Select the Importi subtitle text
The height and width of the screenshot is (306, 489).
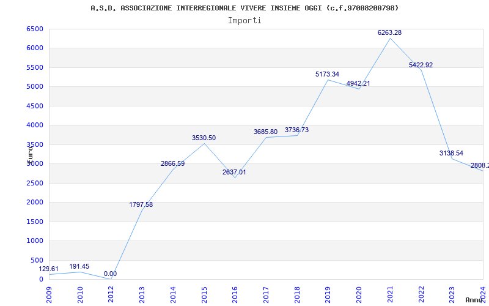coord(244,21)
